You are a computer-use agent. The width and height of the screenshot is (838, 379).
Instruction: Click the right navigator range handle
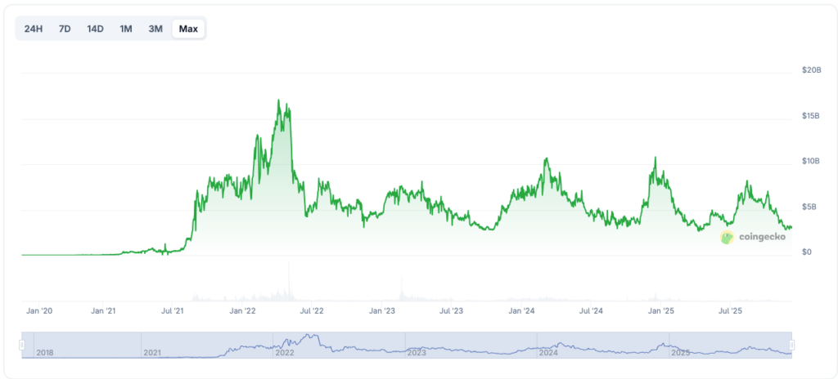(792, 346)
